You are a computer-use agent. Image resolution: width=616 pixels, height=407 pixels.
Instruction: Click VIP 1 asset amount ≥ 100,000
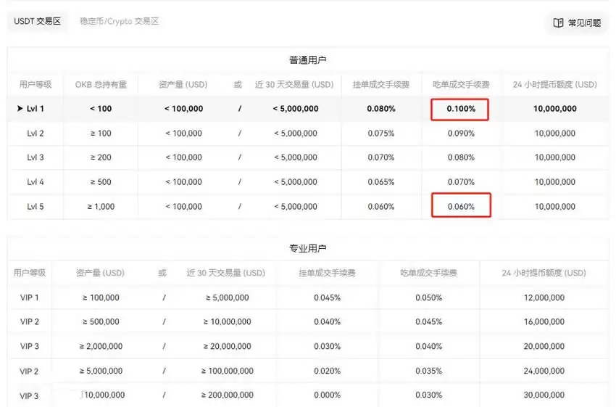click(101, 297)
